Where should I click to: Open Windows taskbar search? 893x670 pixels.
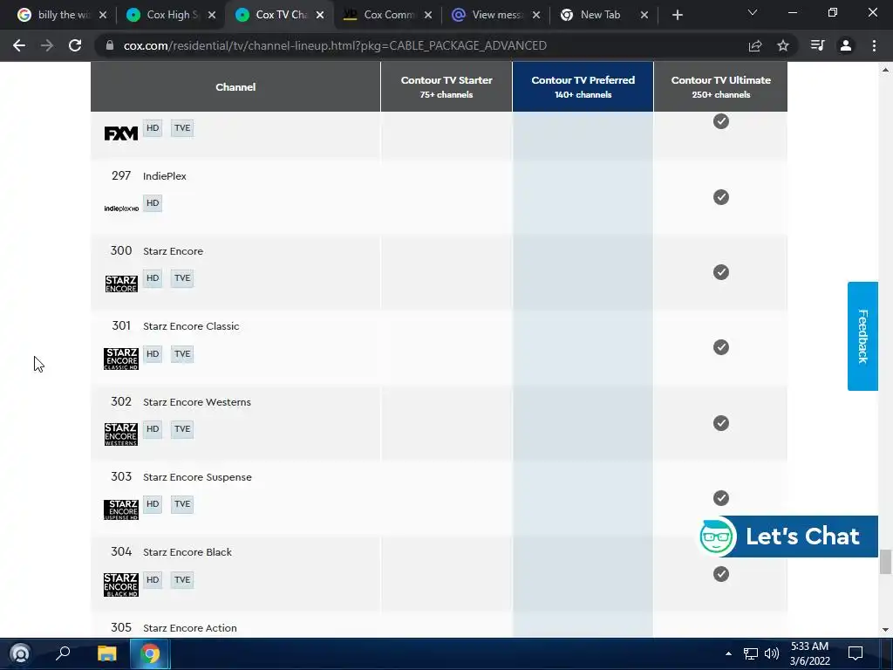(x=63, y=653)
